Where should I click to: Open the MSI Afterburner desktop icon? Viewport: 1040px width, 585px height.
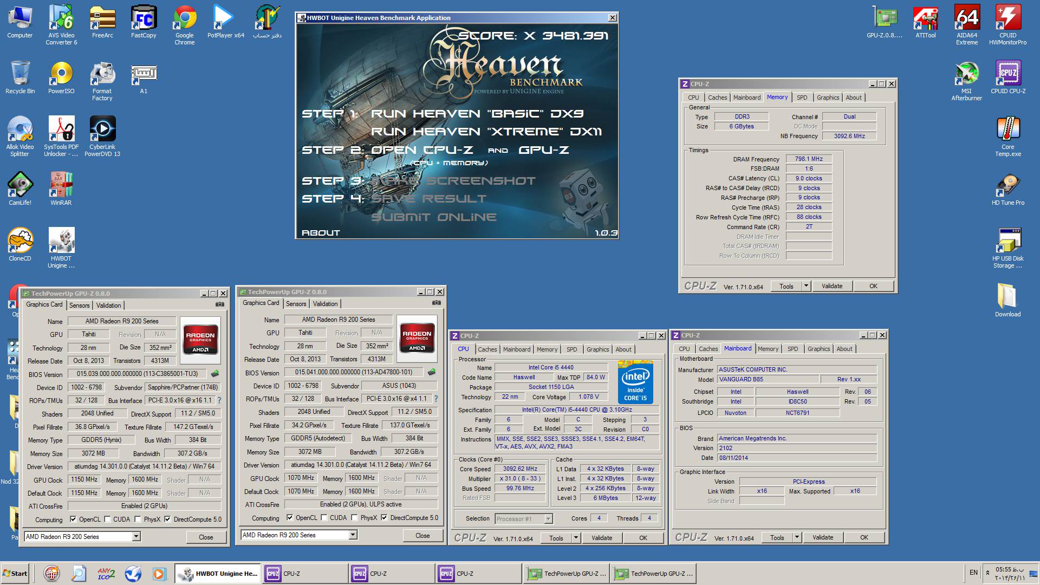tap(967, 81)
